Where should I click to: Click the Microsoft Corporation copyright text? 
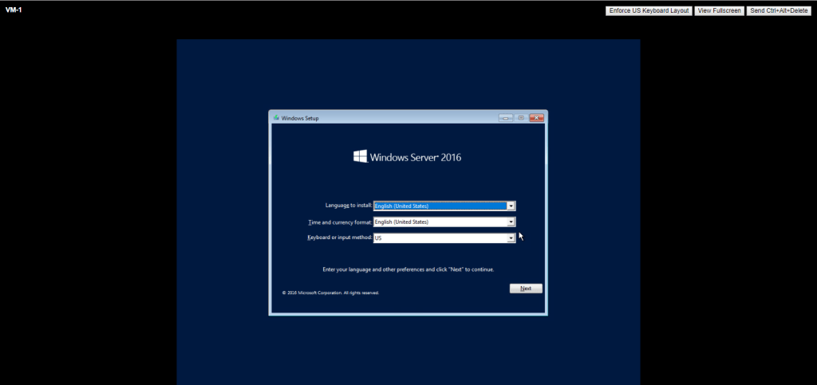click(330, 293)
